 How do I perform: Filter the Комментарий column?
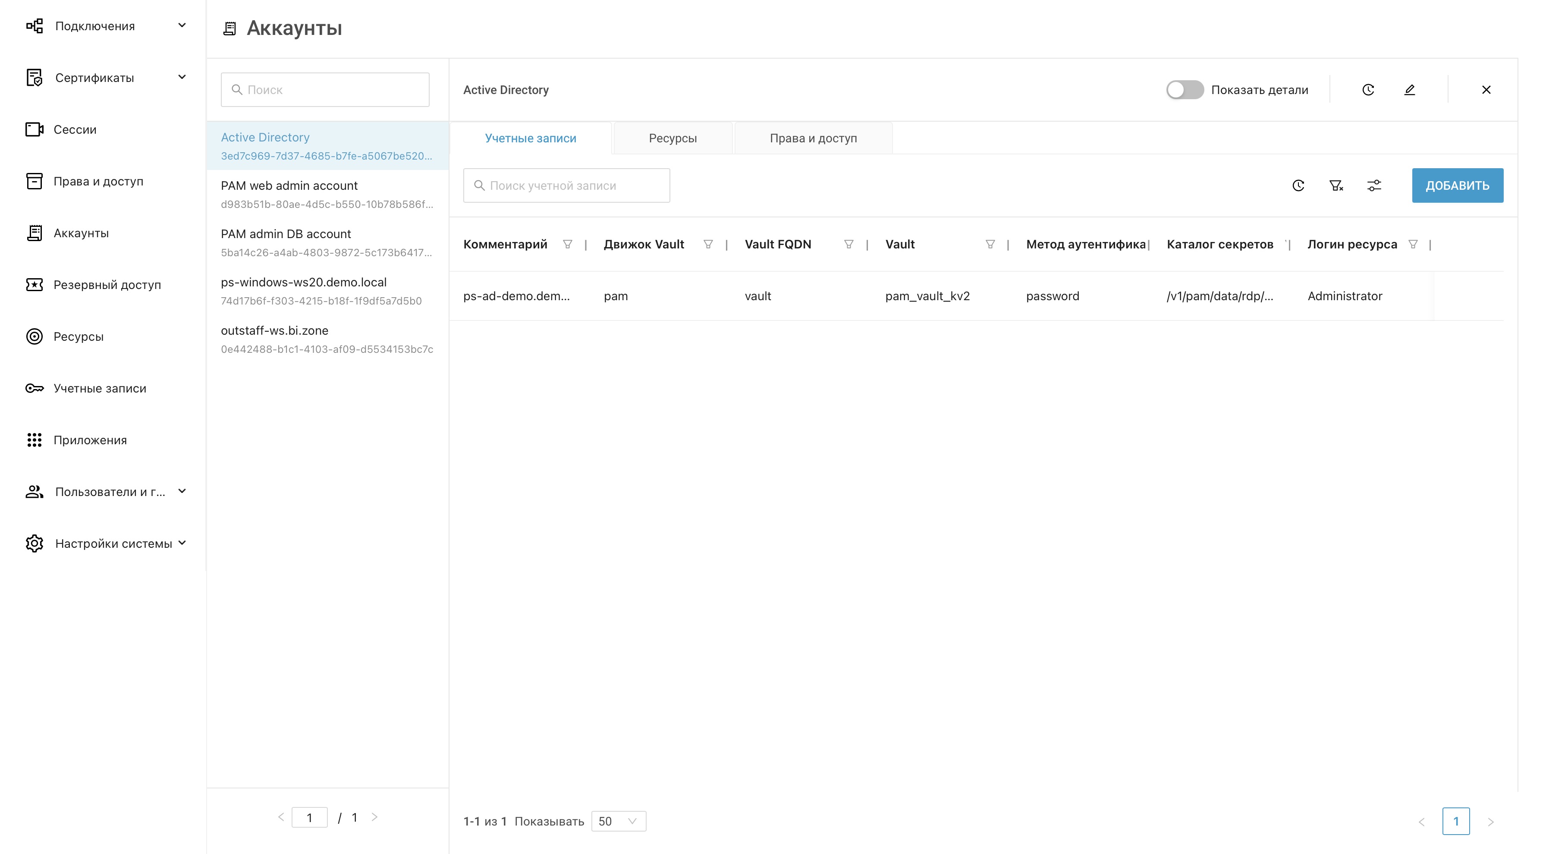point(567,244)
